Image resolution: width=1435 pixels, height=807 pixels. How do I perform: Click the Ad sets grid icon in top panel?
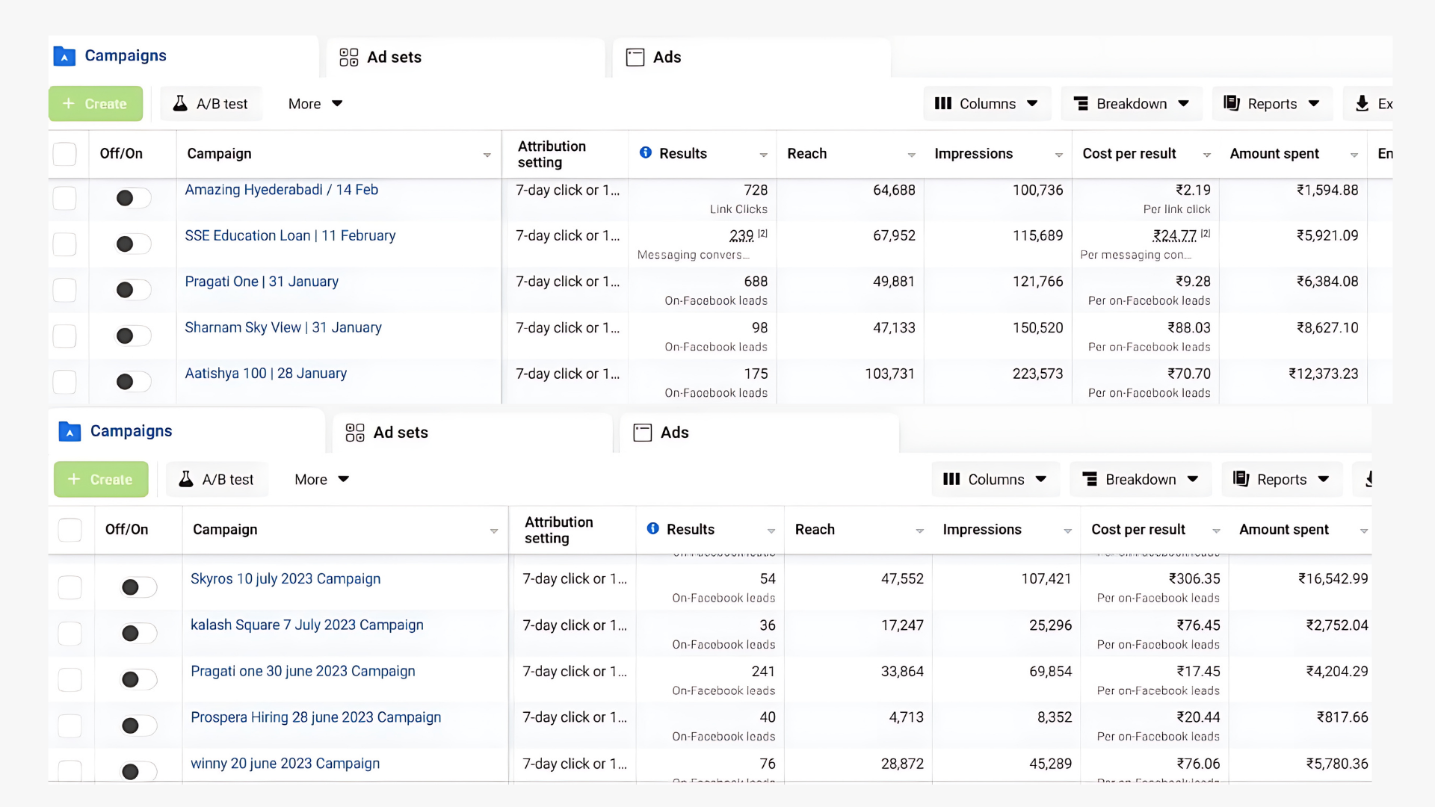(x=349, y=58)
